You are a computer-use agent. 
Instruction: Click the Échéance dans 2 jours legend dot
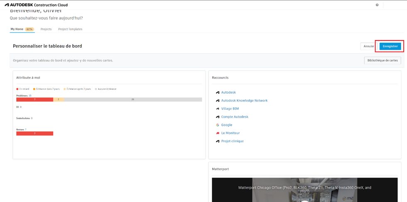coord(34,89)
